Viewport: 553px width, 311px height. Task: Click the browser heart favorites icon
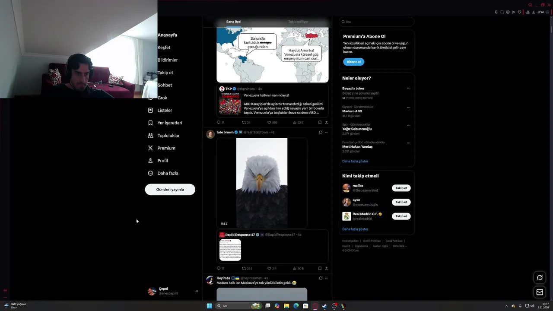520,12
